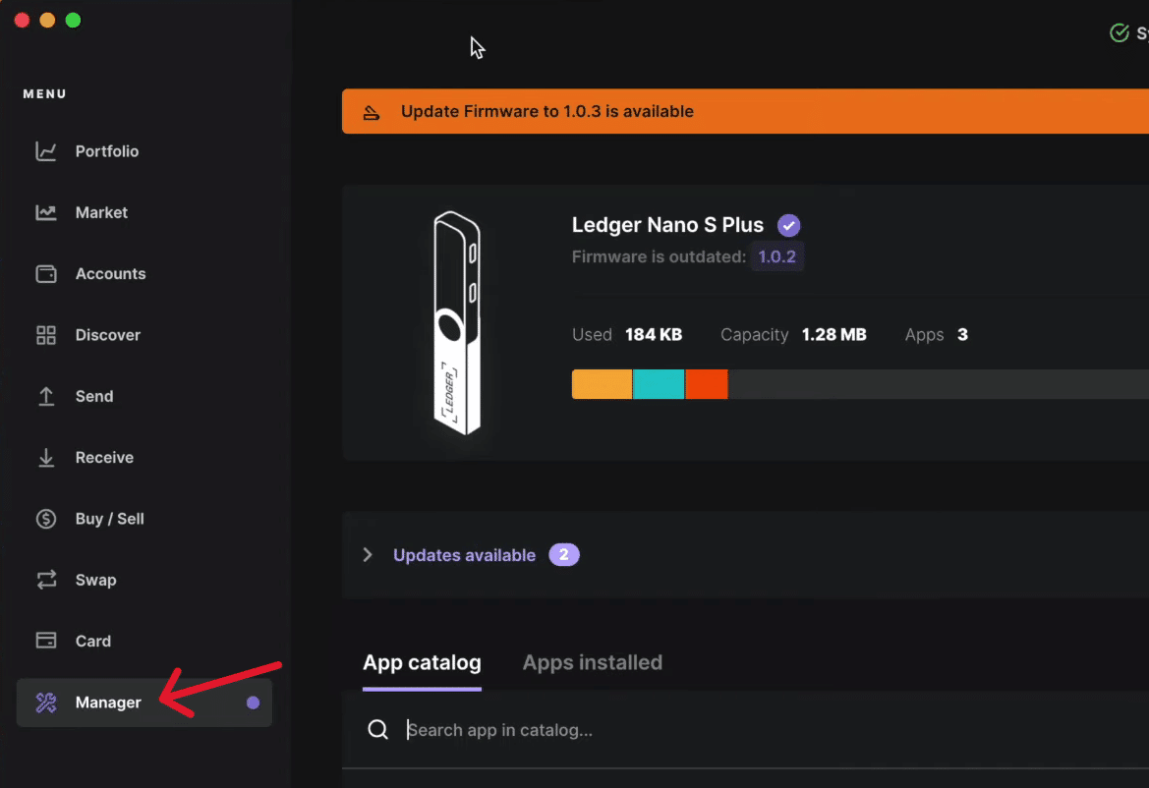The image size is (1149, 788).
Task: Switch to the Apps installed tab
Action: coord(592,661)
